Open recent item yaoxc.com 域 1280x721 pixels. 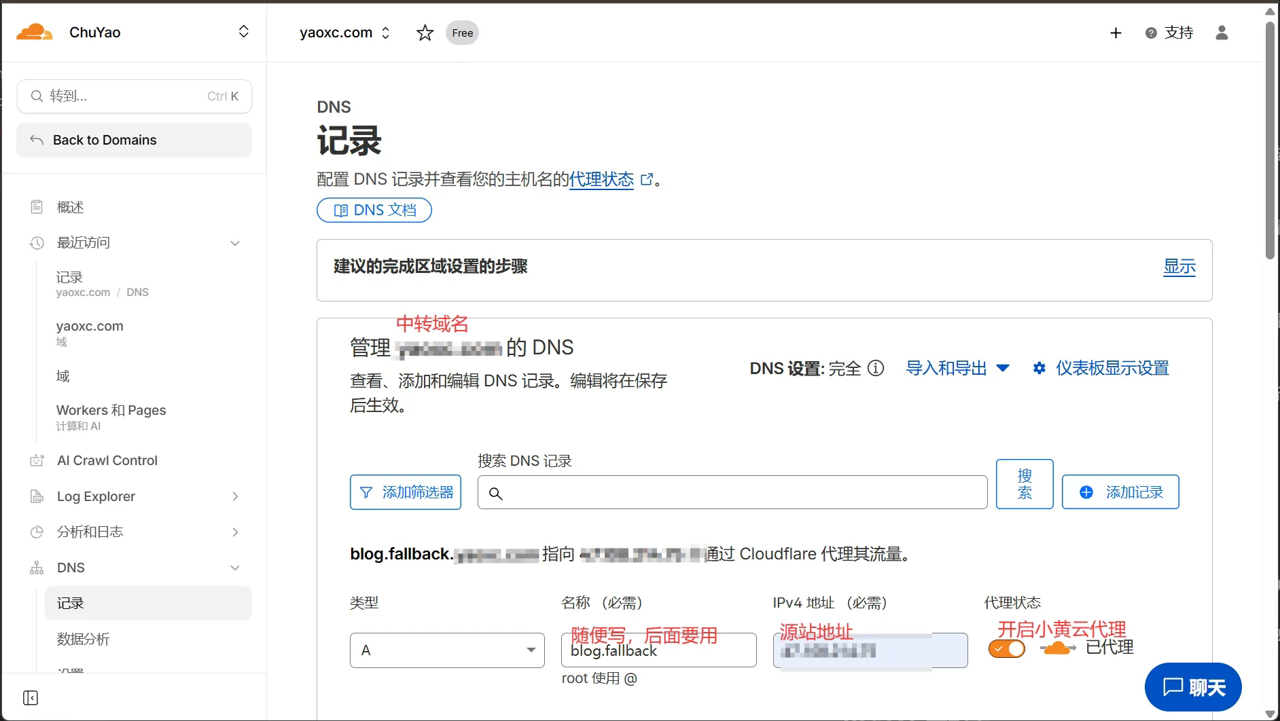click(x=90, y=333)
